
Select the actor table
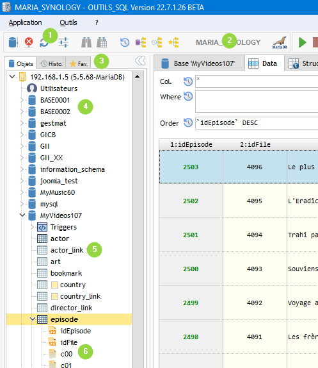pos(60,238)
